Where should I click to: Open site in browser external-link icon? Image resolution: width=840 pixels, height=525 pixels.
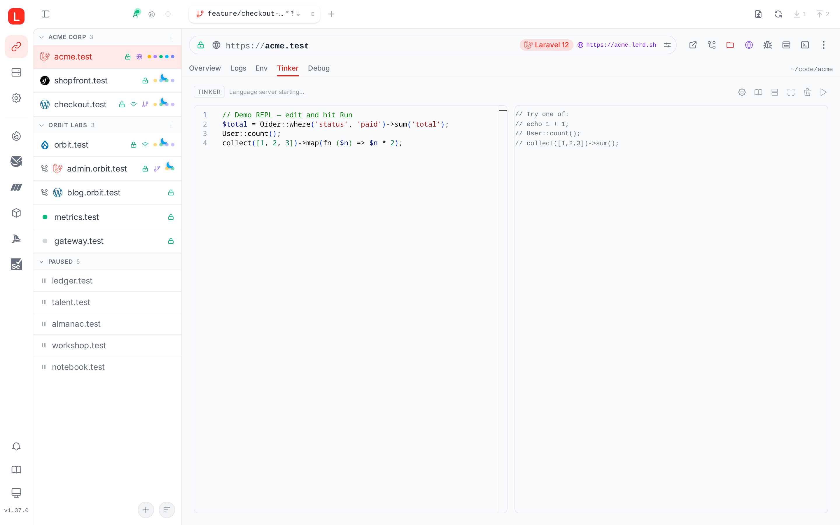693,45
